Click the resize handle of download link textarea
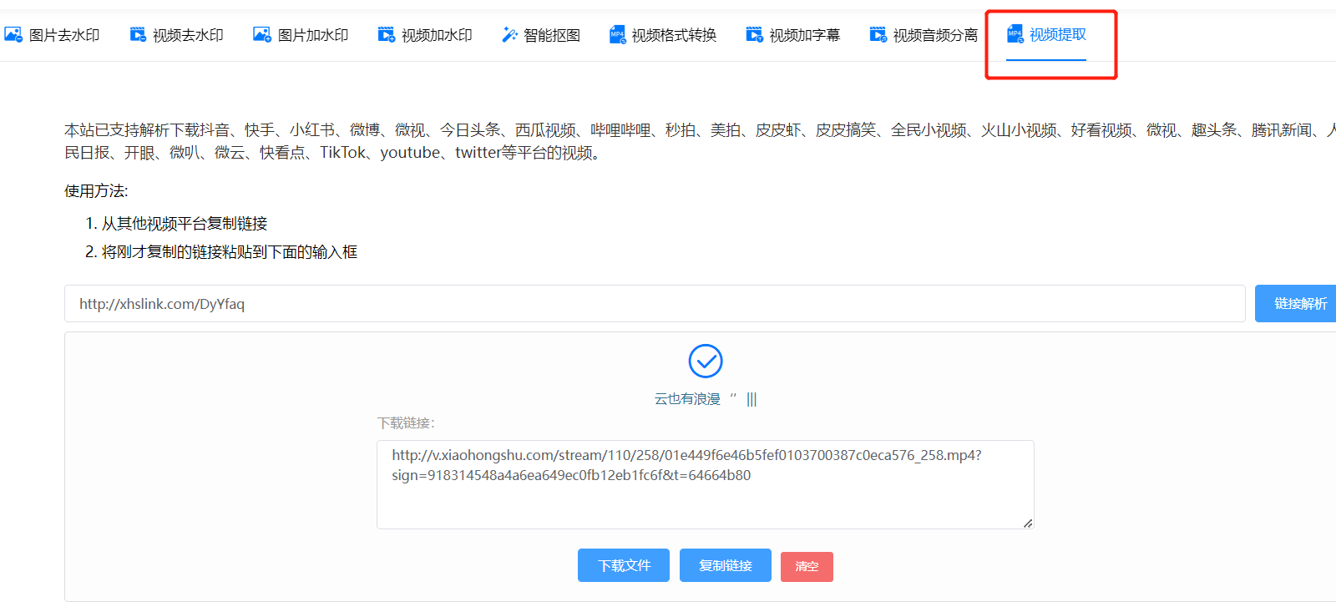Viewport: 1336px width, 602px height. [x=1028, y=523]
